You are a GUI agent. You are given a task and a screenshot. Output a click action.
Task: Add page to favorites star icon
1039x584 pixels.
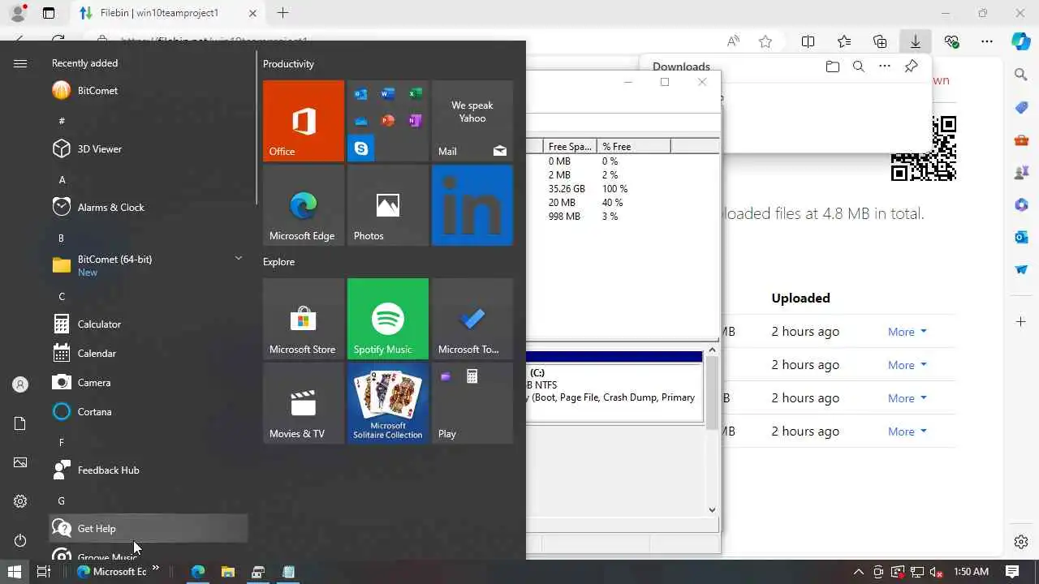click(765, 41)
